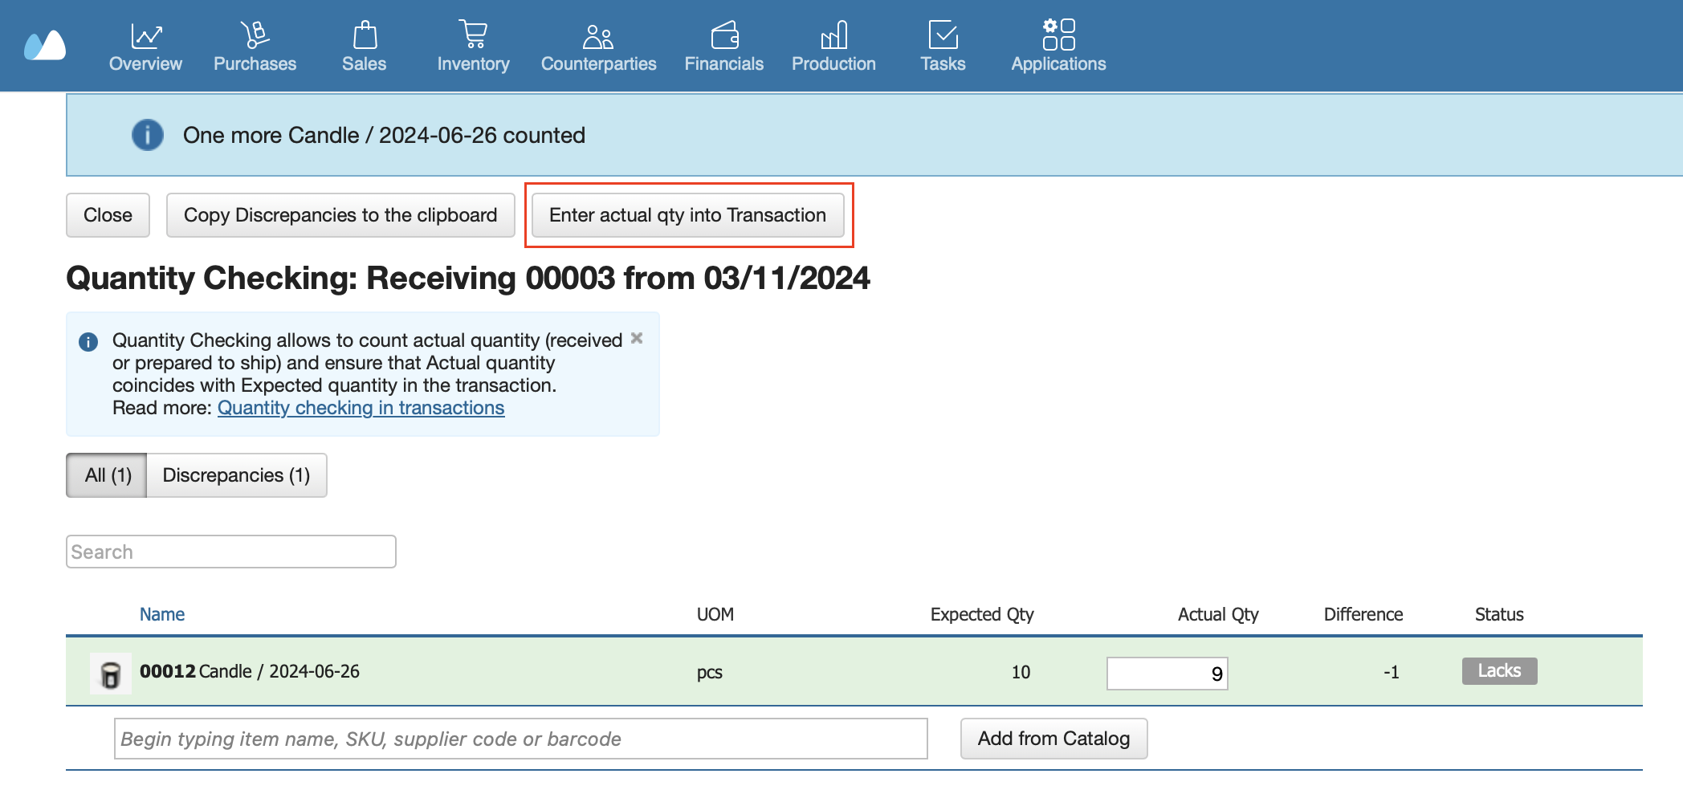Screen dimensions: 1683x790
Task: Open Counterparties in the navigation bar
Action: 598,46
